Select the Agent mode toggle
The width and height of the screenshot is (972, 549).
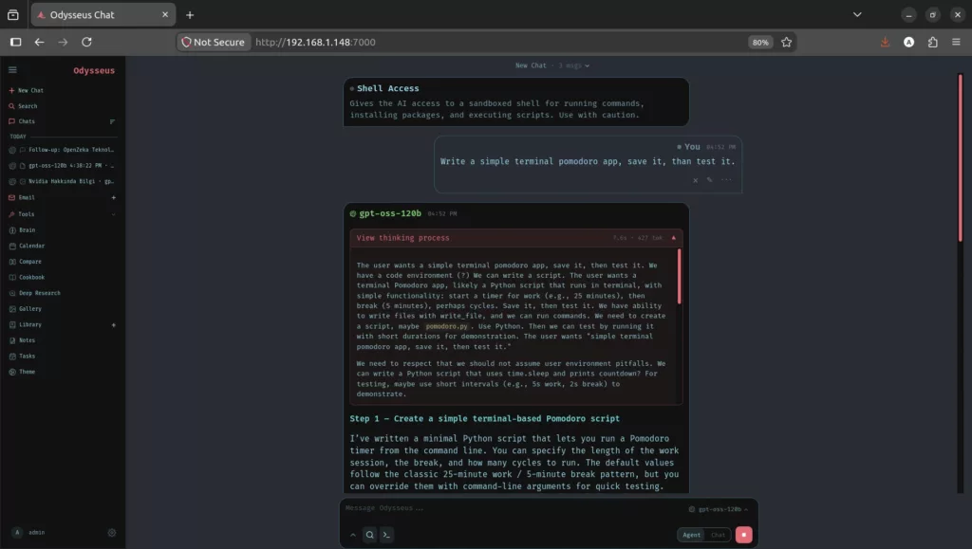click(691, 535)
